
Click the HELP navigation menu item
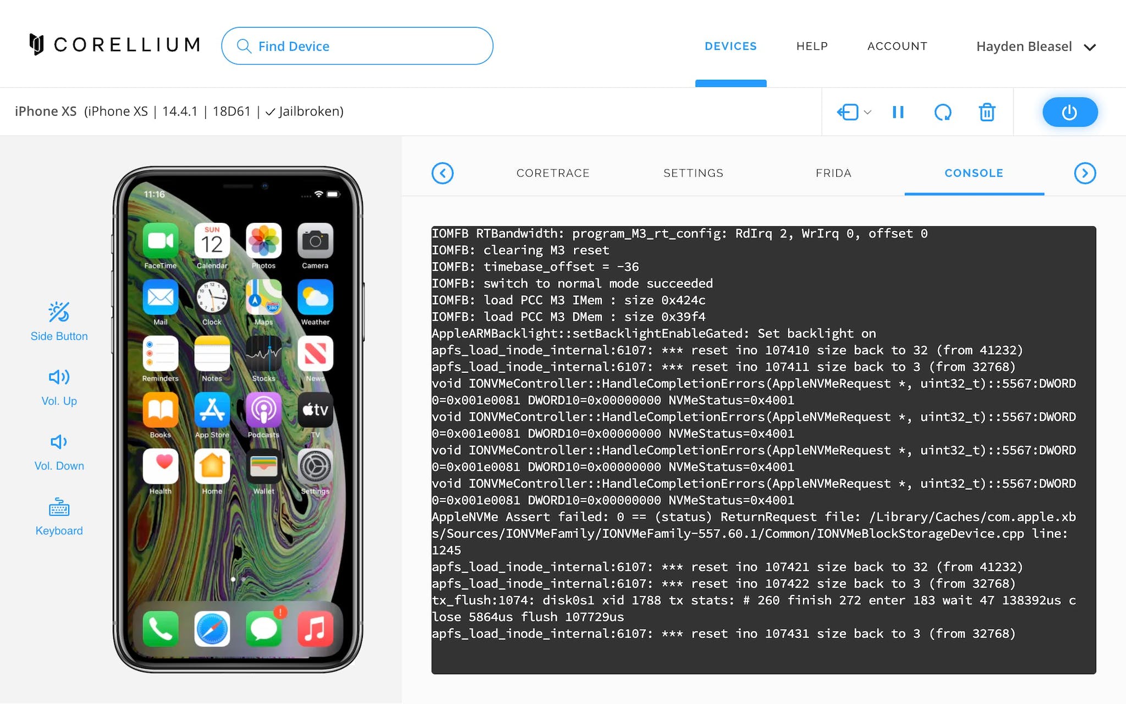[812, 46]
